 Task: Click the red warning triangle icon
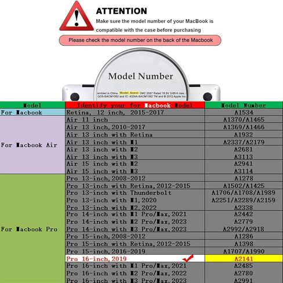click(77, 16)
